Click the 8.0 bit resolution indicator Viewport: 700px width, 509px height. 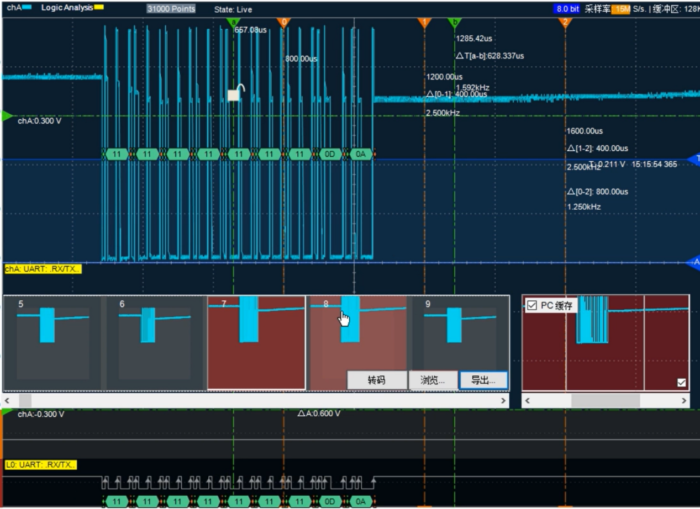(567, 9)
